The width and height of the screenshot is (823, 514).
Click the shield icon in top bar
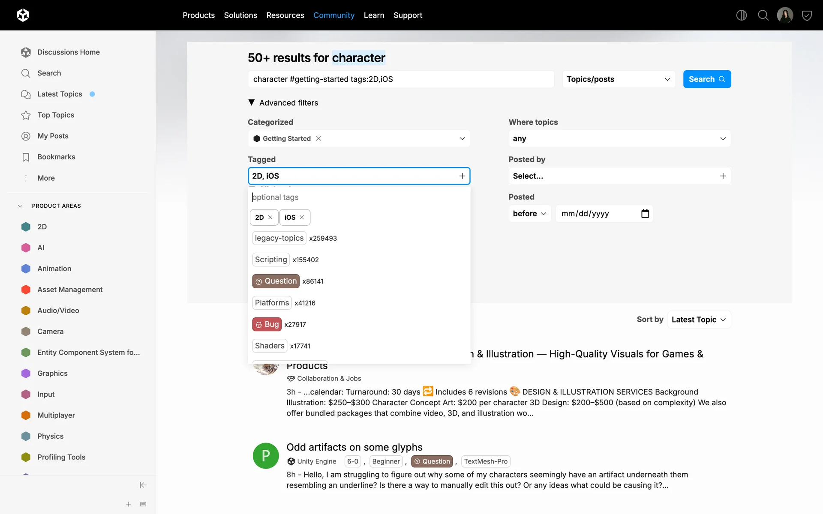pyautogui.click(x=807, y=15)
